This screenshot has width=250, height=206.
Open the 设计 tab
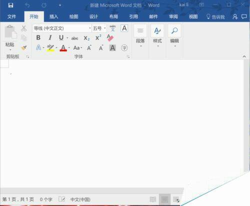[93, 17]
